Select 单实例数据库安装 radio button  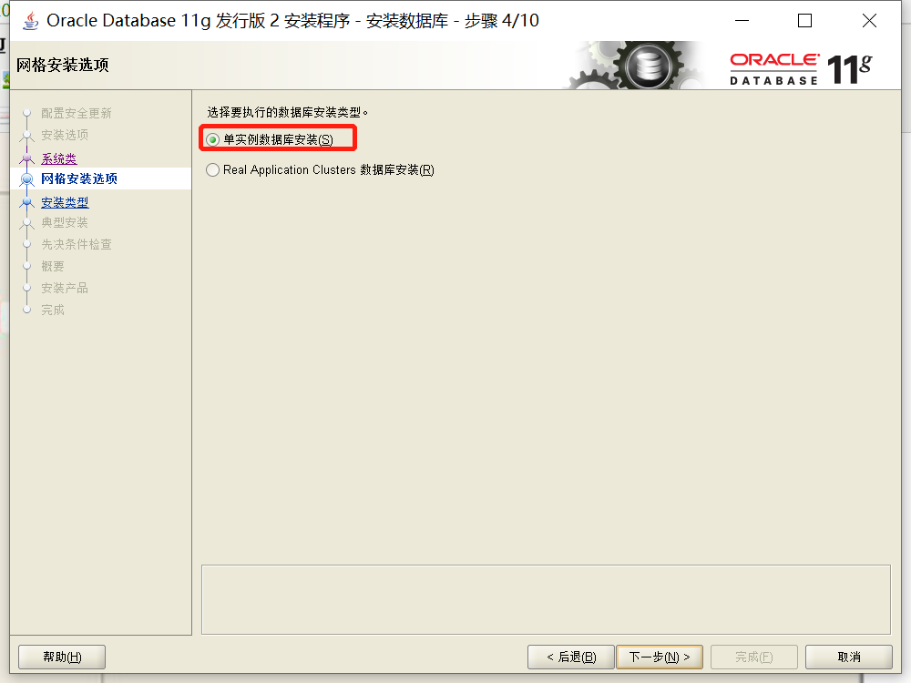click(x=212, y=139)
